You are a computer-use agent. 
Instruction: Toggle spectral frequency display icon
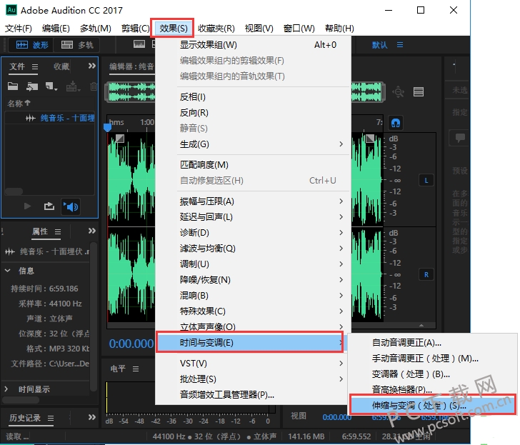[139, 44]
